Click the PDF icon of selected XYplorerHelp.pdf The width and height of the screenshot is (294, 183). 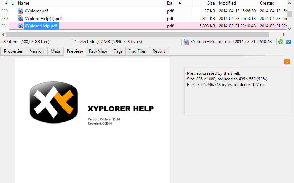20,26
